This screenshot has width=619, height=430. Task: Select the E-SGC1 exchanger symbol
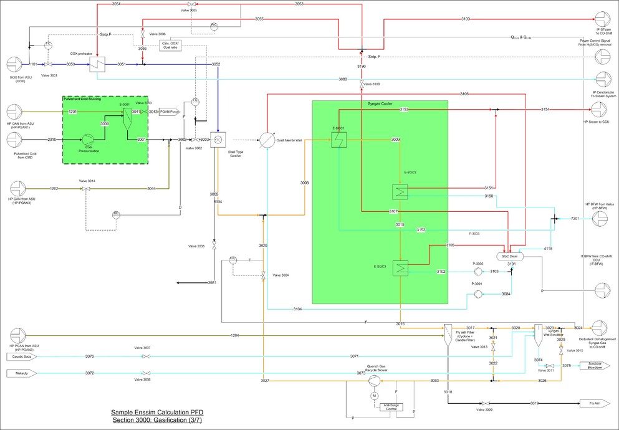[x=339, y=140]
